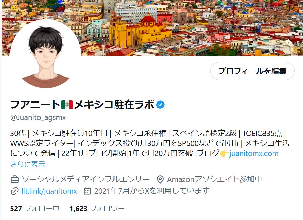This screenshot has width=303, height=220.
Task: Click the blue verified badge icon
Action: tap(160, 105)
